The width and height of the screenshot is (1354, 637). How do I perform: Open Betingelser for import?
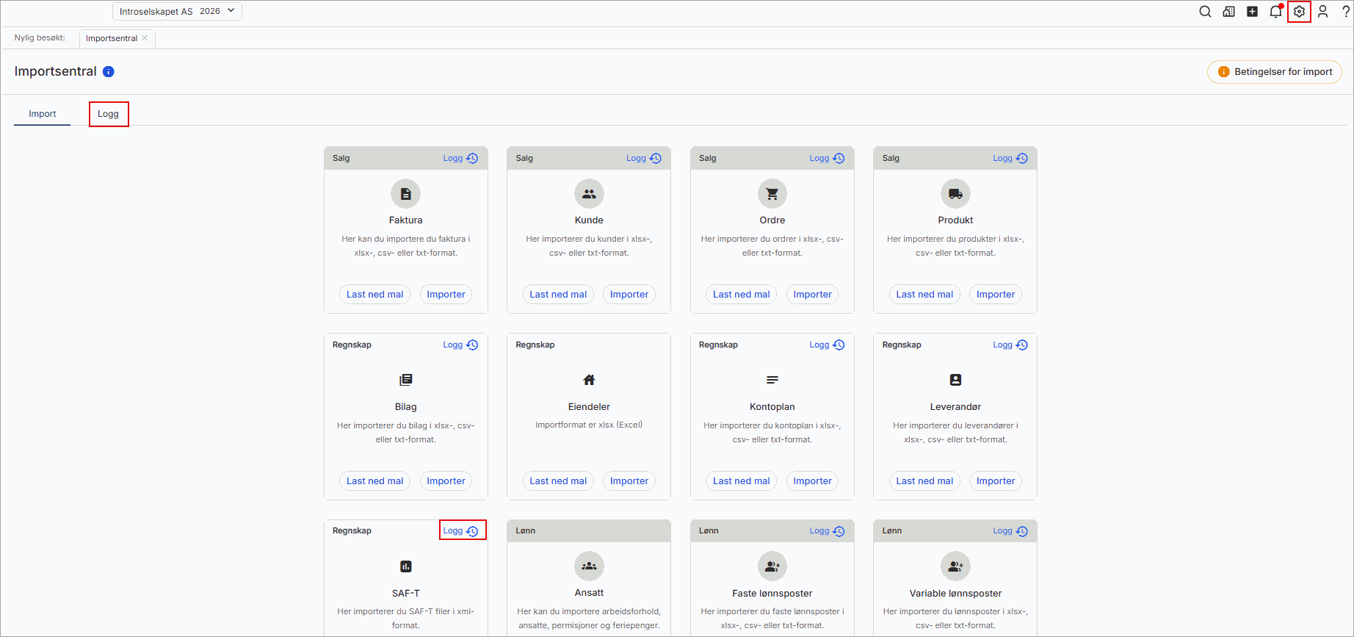(1274, 72)
